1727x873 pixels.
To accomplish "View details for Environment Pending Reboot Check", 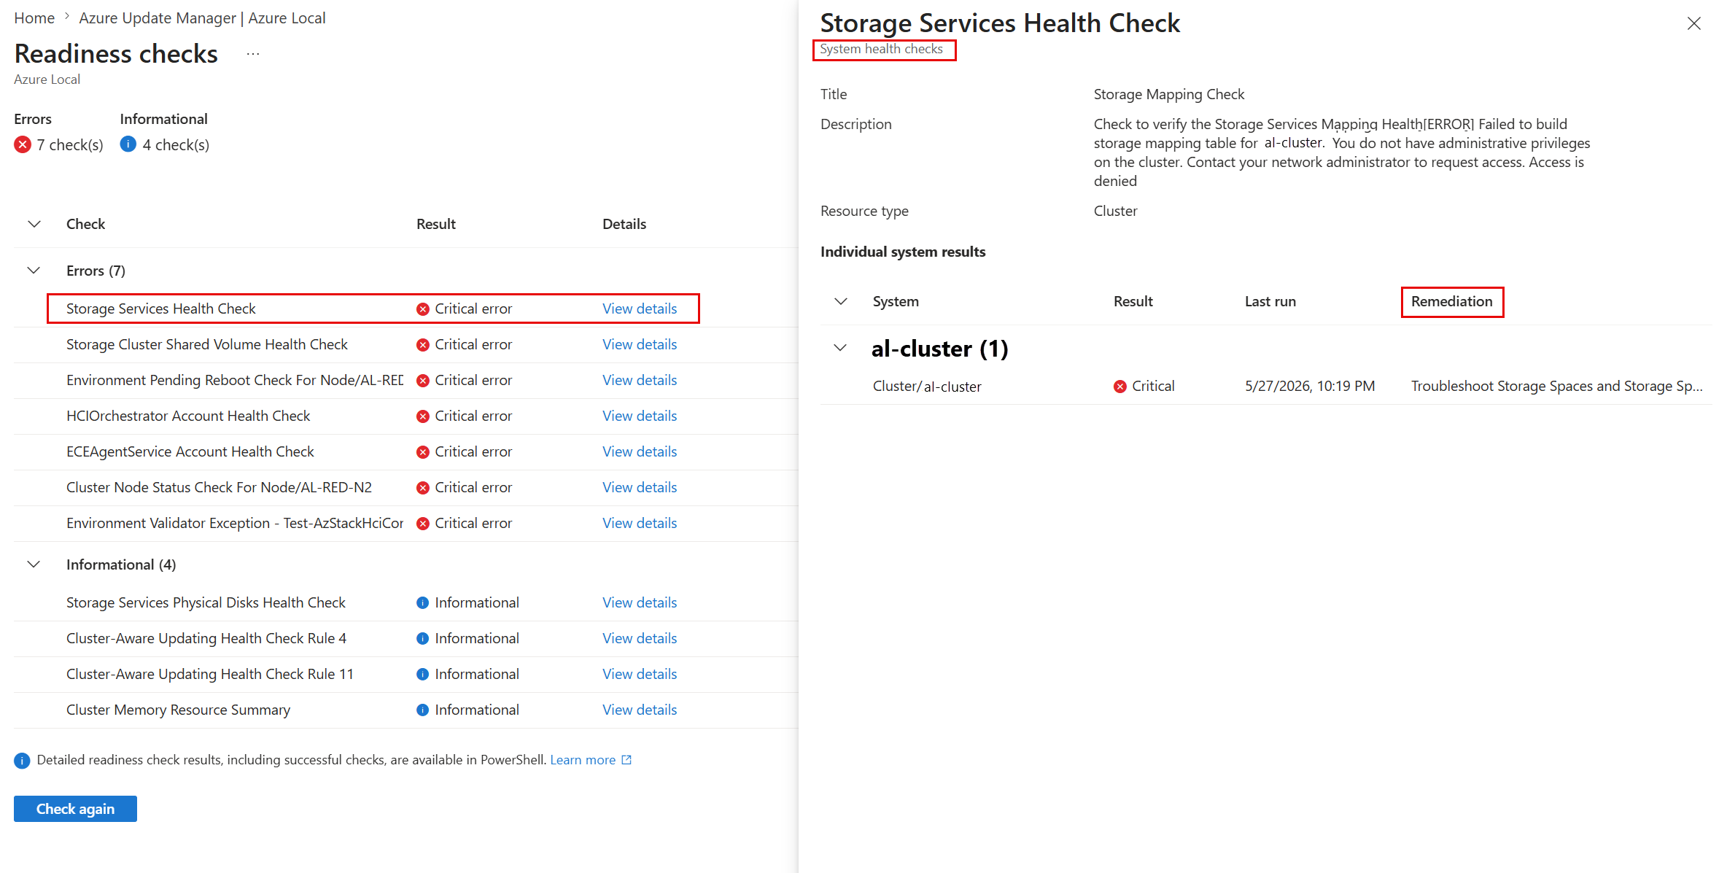I will [640, 380].
